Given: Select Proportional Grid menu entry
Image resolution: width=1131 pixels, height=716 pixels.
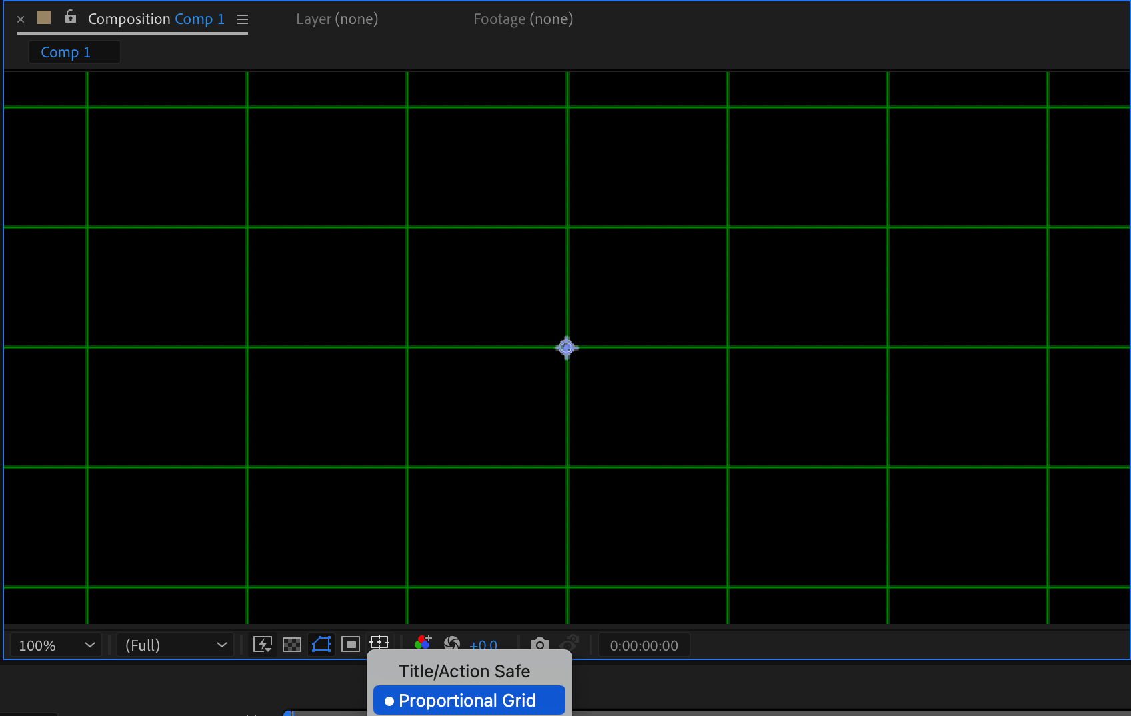Looking at the screenshot, I should 469,701.
